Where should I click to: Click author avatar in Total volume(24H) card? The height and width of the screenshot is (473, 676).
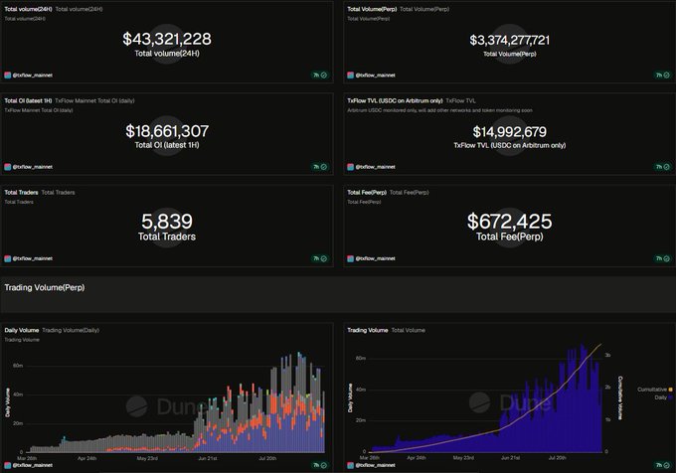[x=7, y=75]
